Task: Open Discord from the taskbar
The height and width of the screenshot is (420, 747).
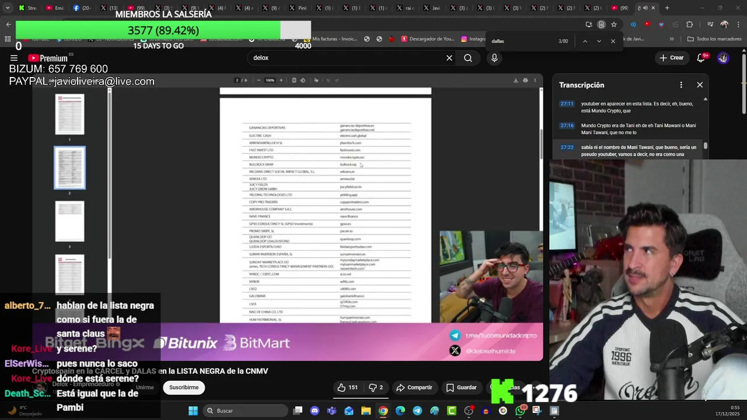Action: click(x=315, y=411)
